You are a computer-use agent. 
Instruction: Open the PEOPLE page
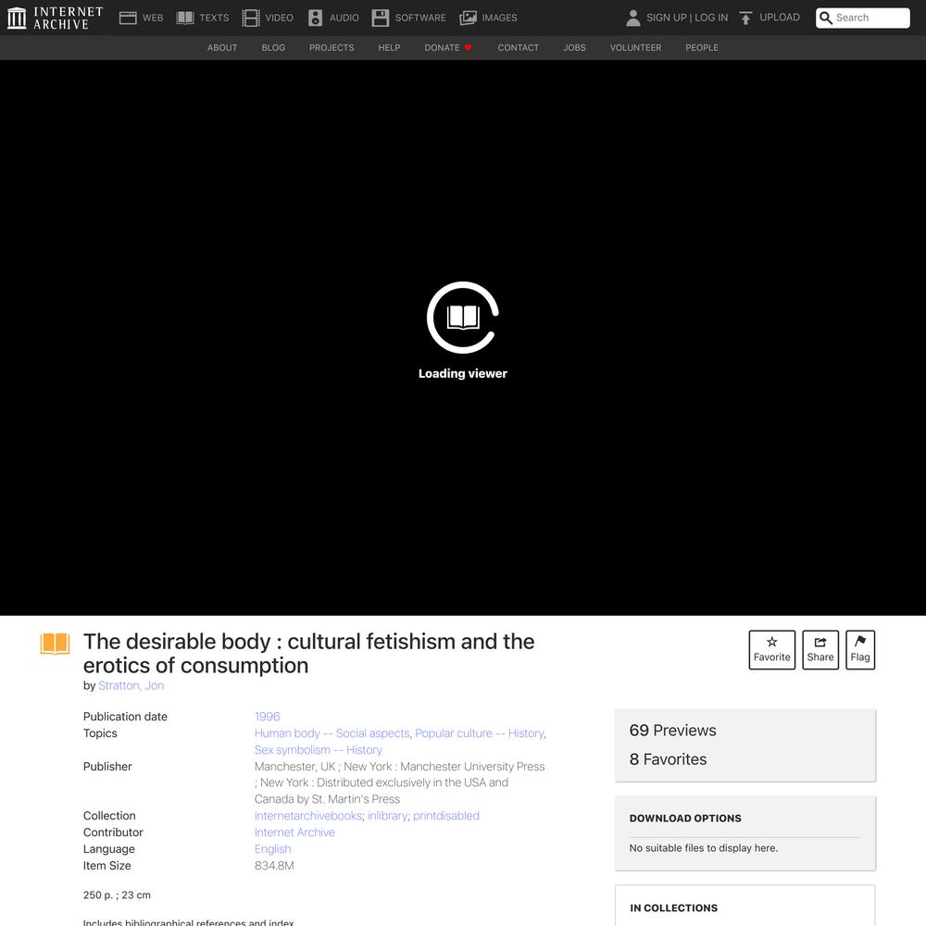(702, 48)
